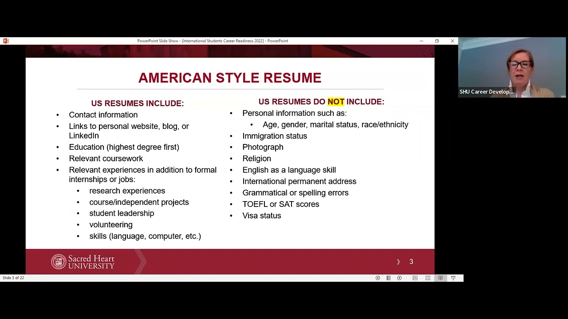Select the SHU Career Development video thumbnail

(x=512, y=67)
